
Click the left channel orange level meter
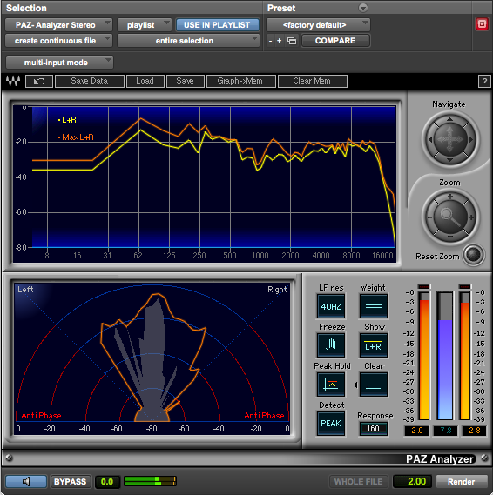(424, 356)
